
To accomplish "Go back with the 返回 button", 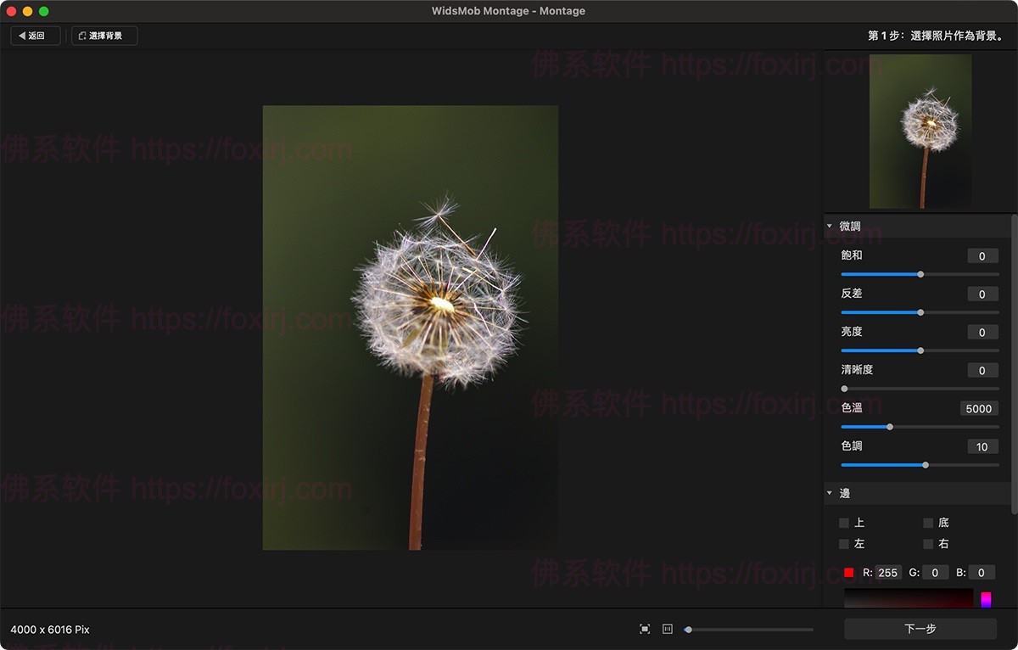I will click(x=35, y=36).
